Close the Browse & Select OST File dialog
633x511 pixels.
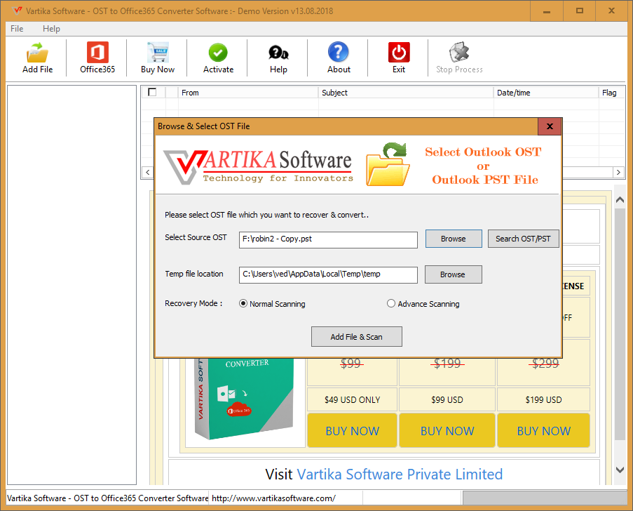(x=550, y=126)
